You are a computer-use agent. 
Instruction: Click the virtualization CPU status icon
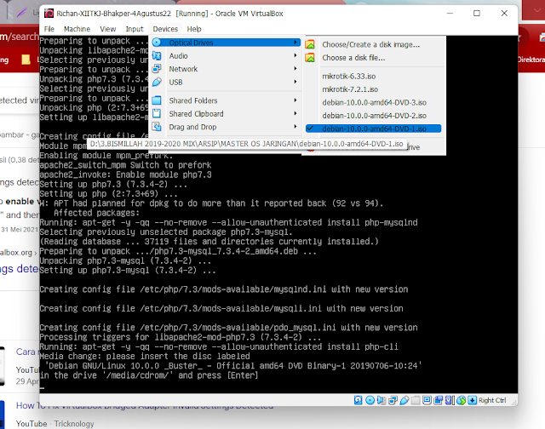(x=450, y=400)
